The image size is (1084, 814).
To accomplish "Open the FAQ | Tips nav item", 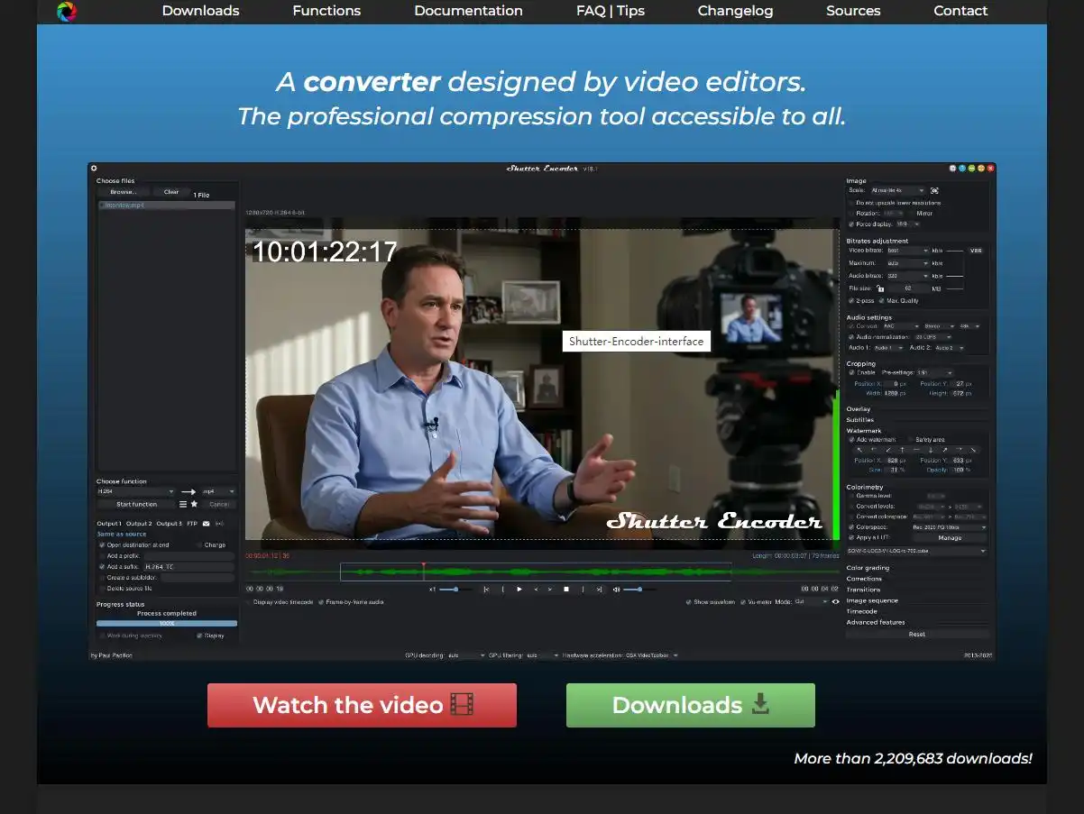I will tap(611, 11).
